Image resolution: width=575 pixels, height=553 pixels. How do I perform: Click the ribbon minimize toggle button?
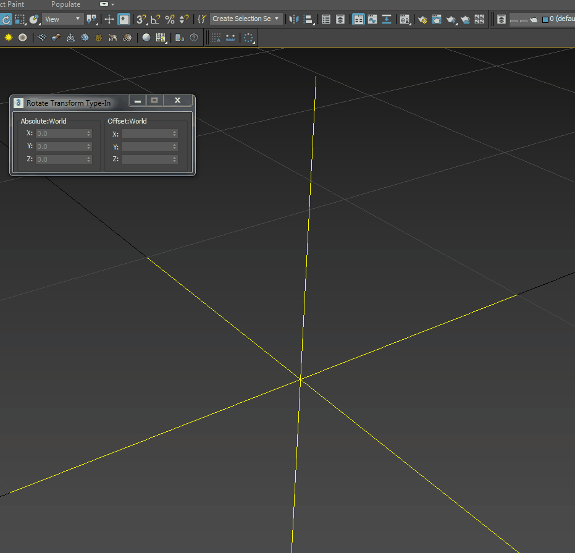pos(104,4)
